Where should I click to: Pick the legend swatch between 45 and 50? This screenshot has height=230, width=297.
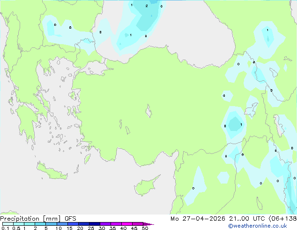138,224
